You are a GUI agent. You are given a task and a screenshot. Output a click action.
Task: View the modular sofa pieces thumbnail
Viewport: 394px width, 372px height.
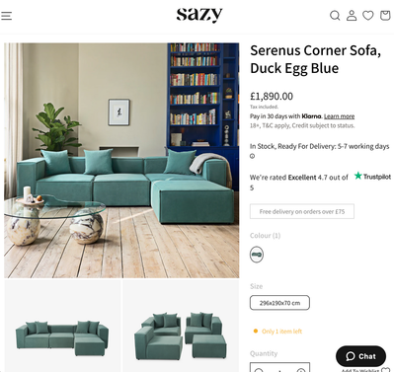[181, 326]
